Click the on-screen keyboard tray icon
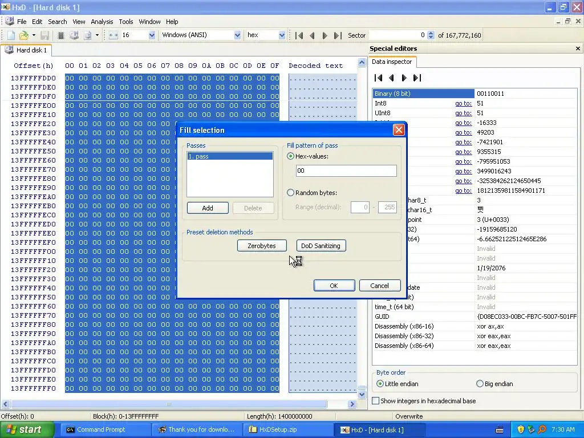 [500, 430]
